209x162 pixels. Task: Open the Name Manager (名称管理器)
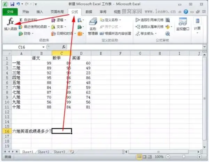point(93,26)
